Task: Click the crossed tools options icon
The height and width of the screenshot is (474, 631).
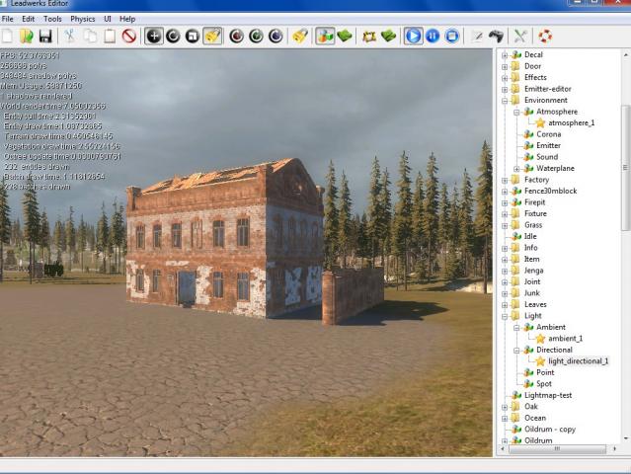Action: tap(520, 37)
